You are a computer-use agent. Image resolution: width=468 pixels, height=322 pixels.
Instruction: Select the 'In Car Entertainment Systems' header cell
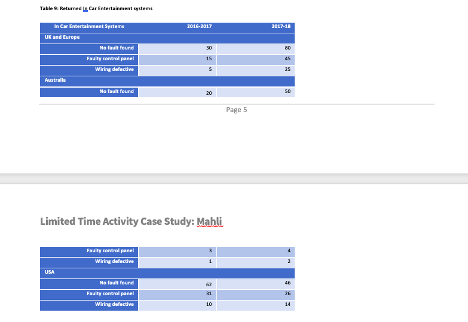pos(89,26)
